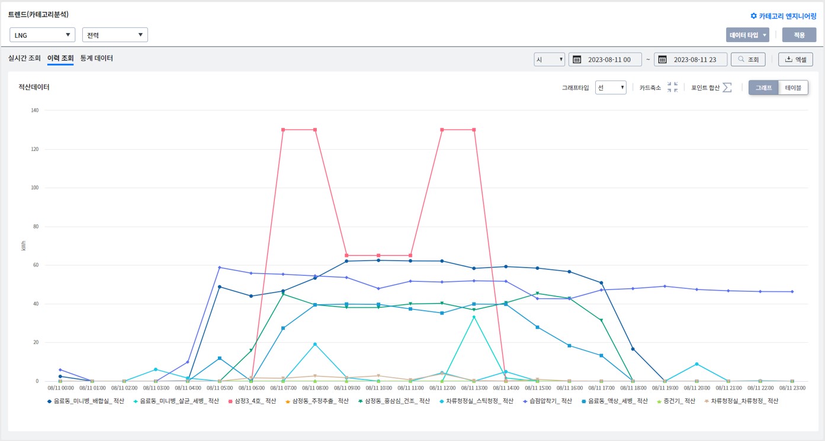Hide the 음료동_미니병_배합실_ 적산 legend series
The height and width of the screenshot is (441, 825).
click(x=86, y=401)
